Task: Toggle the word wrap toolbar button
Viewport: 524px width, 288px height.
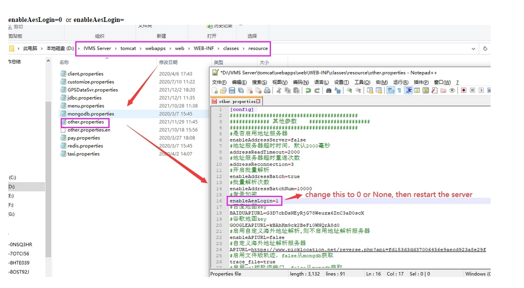Action: (x=390, y=91)
